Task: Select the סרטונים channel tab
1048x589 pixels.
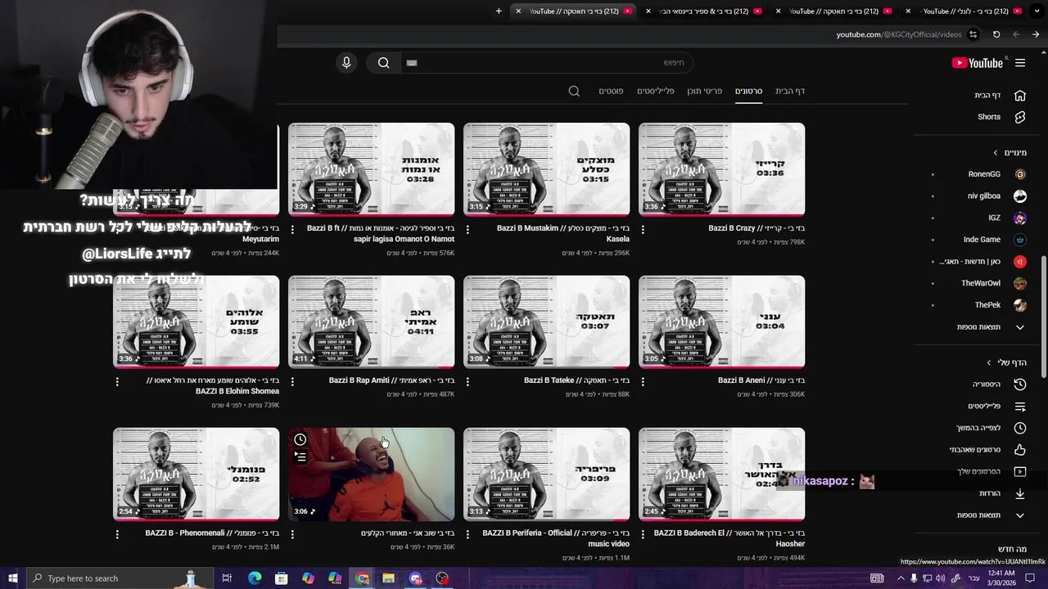Action: pyautogui.click(x=748, y=91)
